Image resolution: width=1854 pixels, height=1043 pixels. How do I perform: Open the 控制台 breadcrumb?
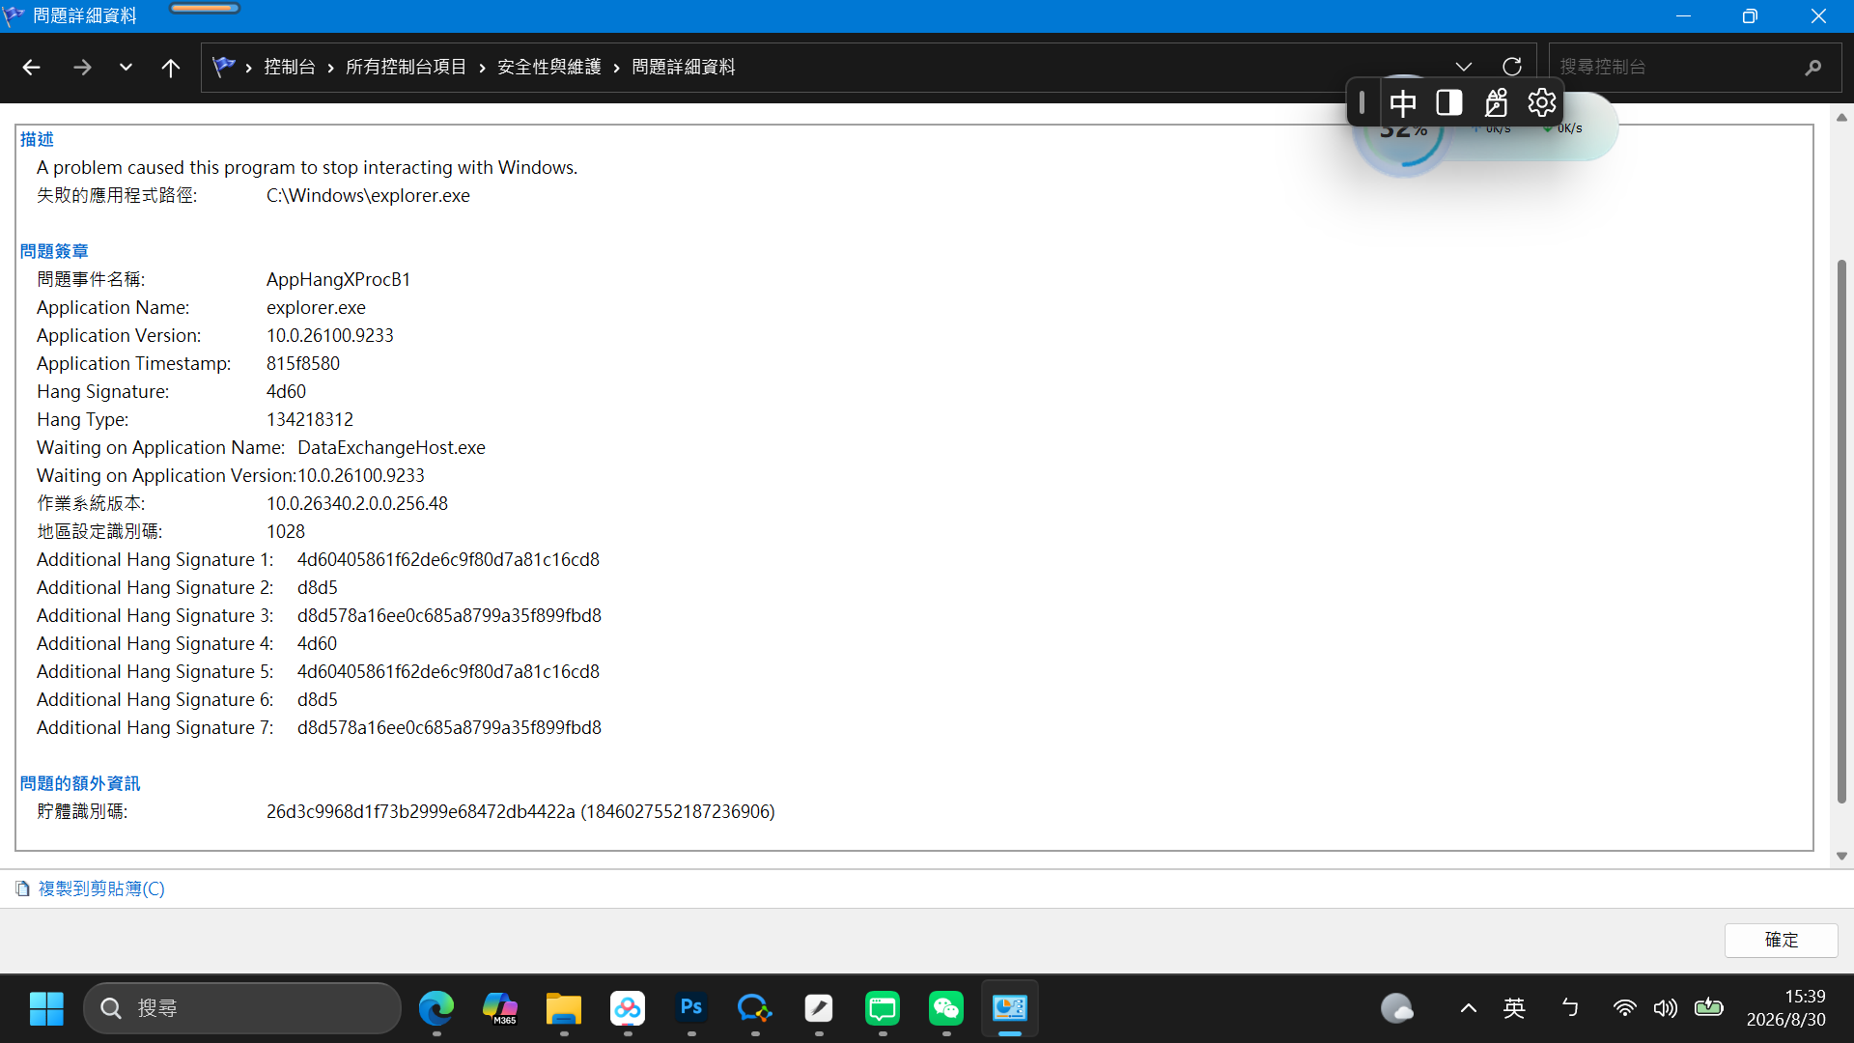[290, 67]
